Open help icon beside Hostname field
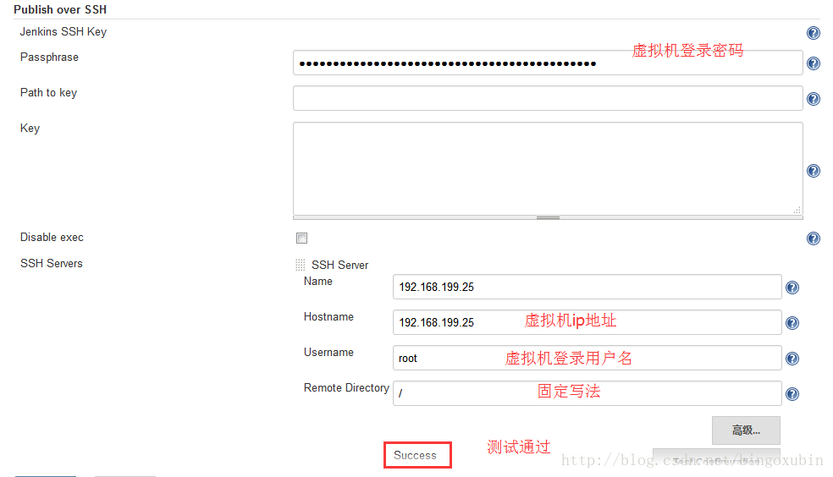The width and height of the screenshot is (833, 477). [x=792, y=323]
